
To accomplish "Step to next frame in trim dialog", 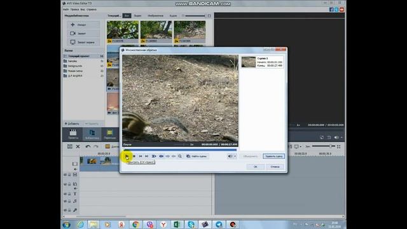I will pyautogui.click(x=147, y=156).
